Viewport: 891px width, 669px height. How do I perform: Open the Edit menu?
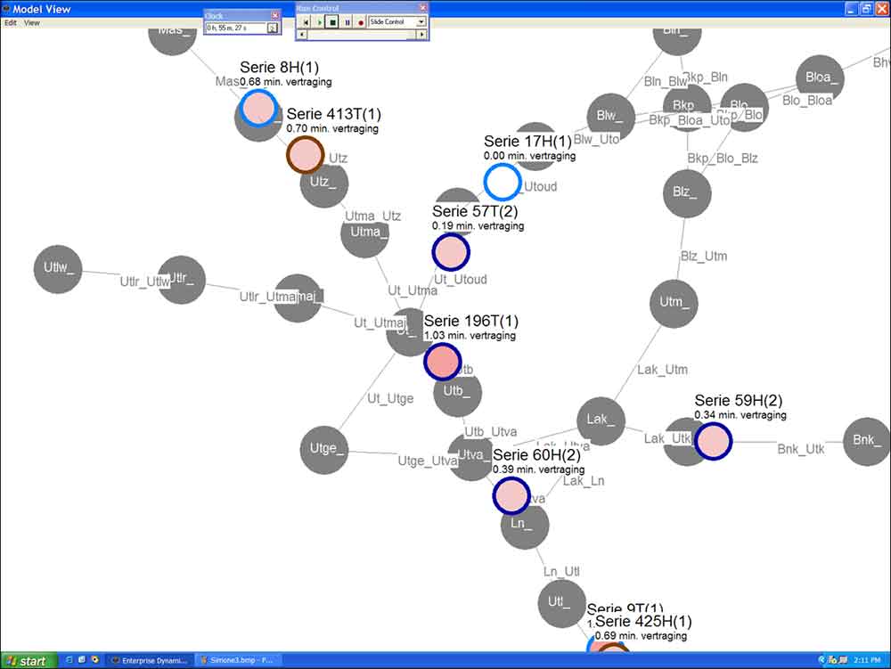click(11, 23)
